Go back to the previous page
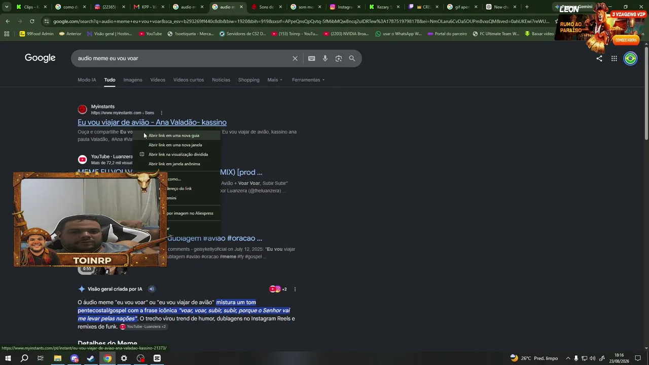The height and width of the screenshot is (365, 649). point(8,21)
